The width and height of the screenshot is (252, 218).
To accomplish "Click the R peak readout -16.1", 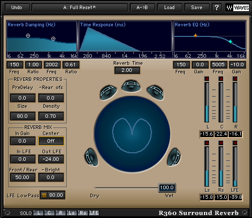I will 235,134.
